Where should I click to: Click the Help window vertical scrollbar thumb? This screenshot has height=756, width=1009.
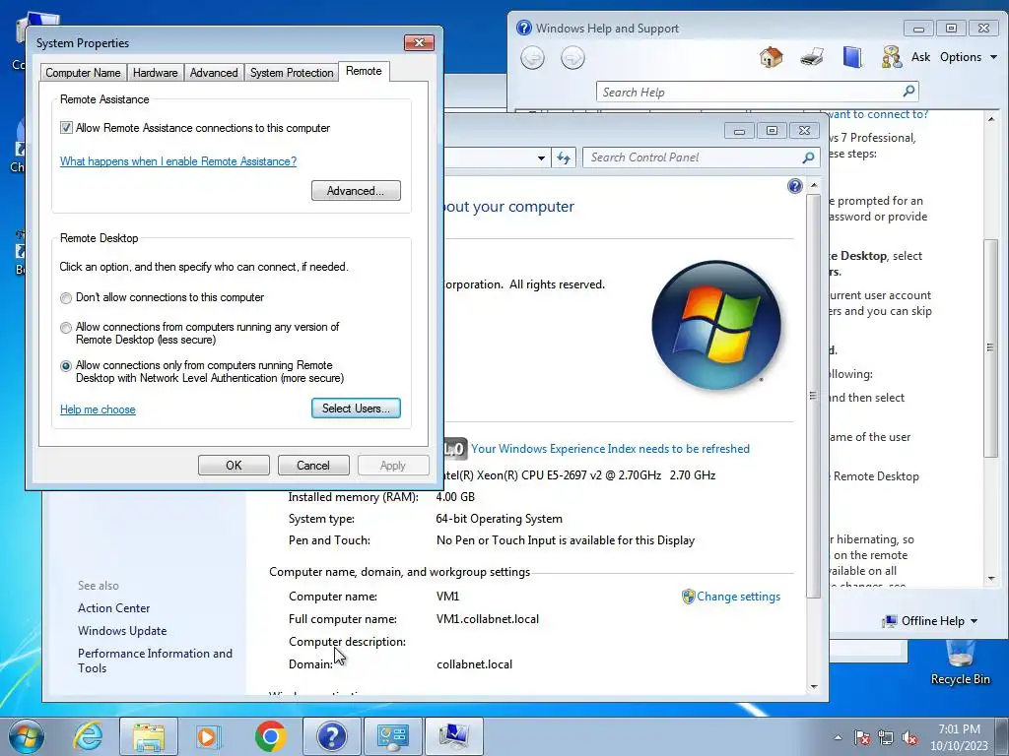pyautogui.click(x=990, y=347)
